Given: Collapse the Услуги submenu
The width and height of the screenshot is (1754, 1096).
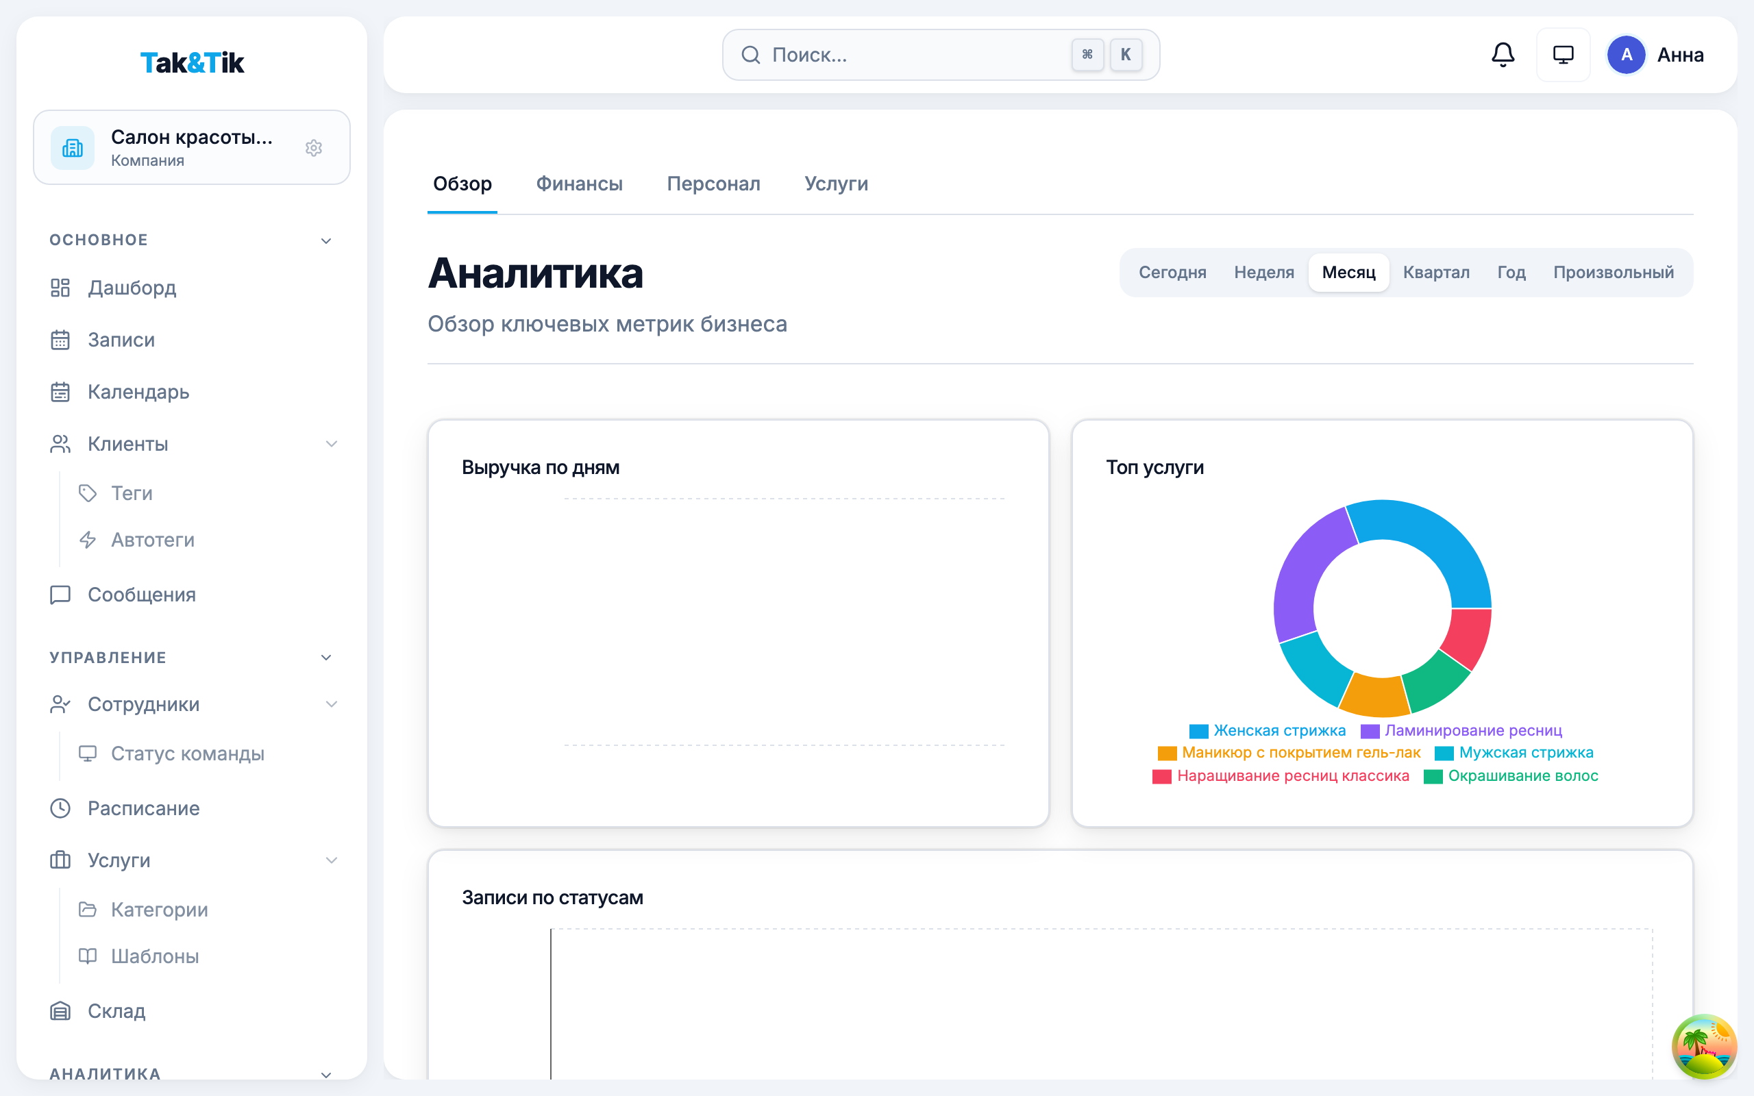Looking at the screenshot, I should [332, 860].
